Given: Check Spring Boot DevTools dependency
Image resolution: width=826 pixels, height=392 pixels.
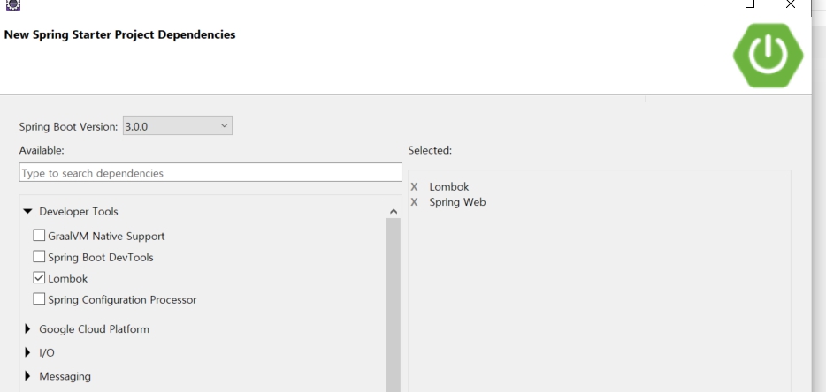Looking at the screenshot, I should click(39, 256).
